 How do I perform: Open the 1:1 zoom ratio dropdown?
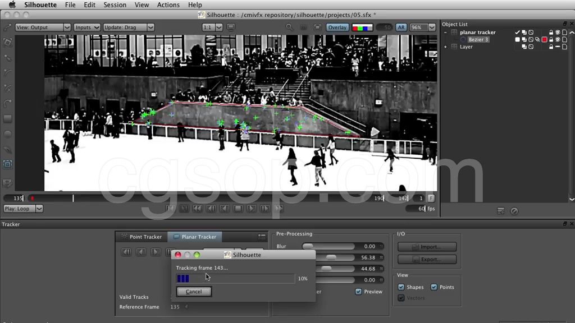point(212,27)
